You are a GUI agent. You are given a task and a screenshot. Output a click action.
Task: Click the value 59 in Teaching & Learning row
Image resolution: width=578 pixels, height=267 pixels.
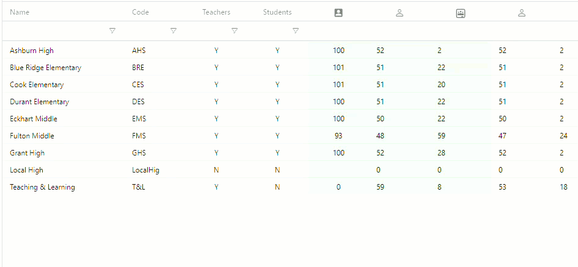click(380, 187)
